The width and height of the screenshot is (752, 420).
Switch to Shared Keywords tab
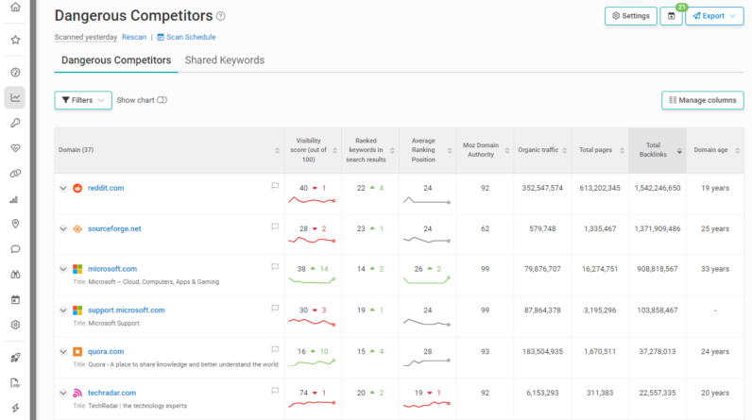225,60
